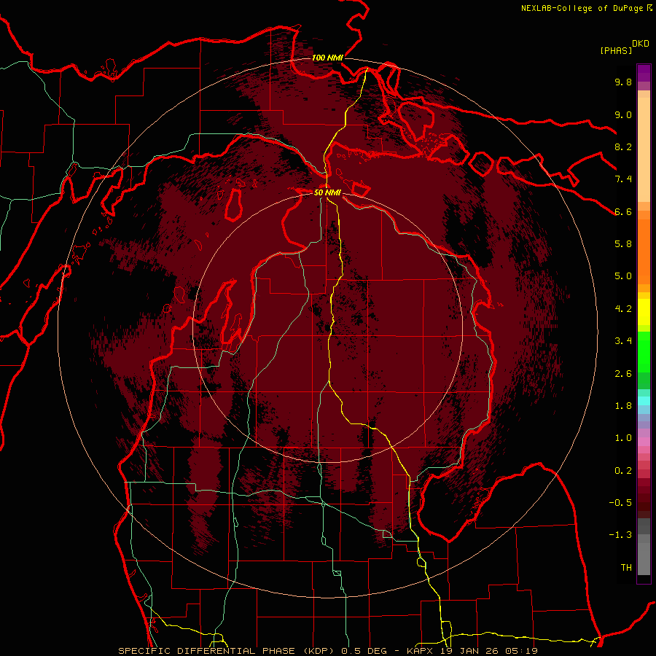The height and width of the screenshot is (656, 656).
Task: Click the 2.6 value on color scale
Action: pos(623,374)
